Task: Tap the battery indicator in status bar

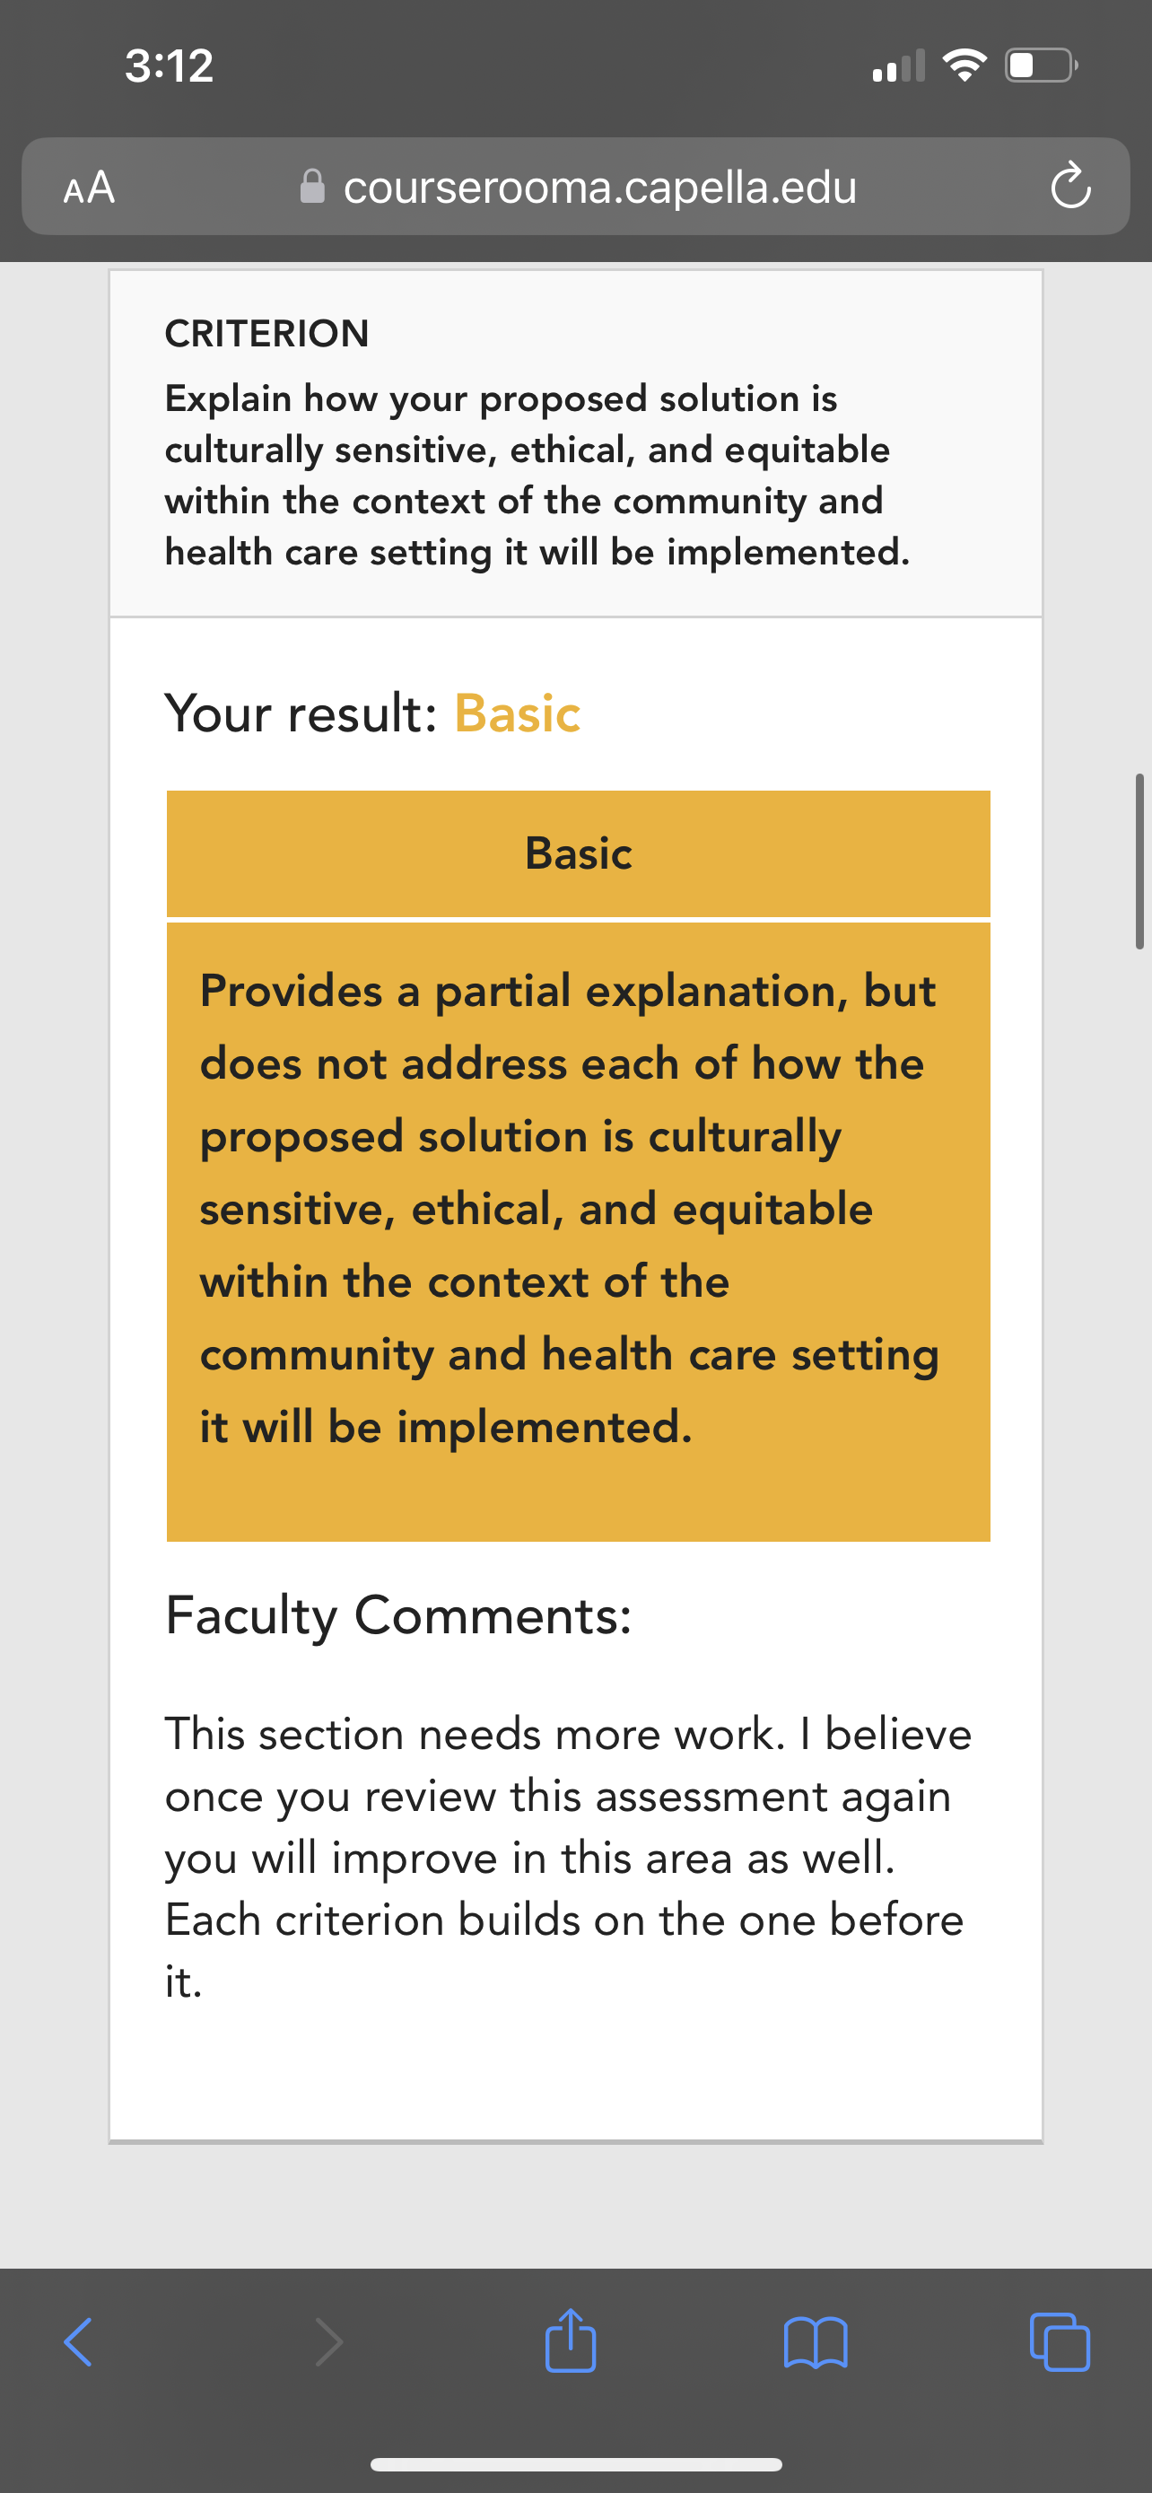Action: (x=1042, y=66)
